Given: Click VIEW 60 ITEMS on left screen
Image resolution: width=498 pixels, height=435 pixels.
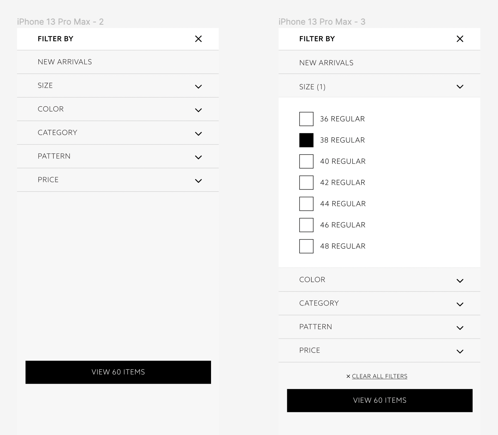Looking at the screenshot, I should point(118,372).
